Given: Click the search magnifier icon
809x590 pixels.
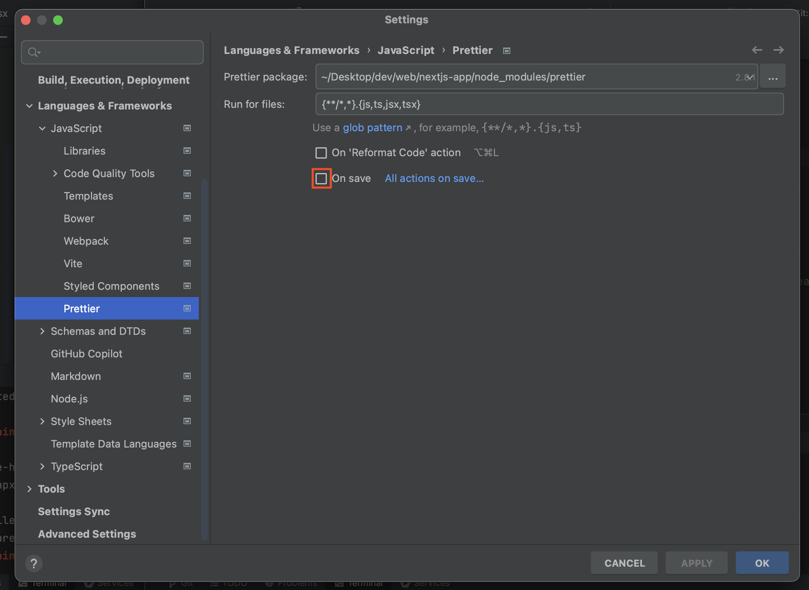Looking at the screenshot, I should click(x=33, y=52).
